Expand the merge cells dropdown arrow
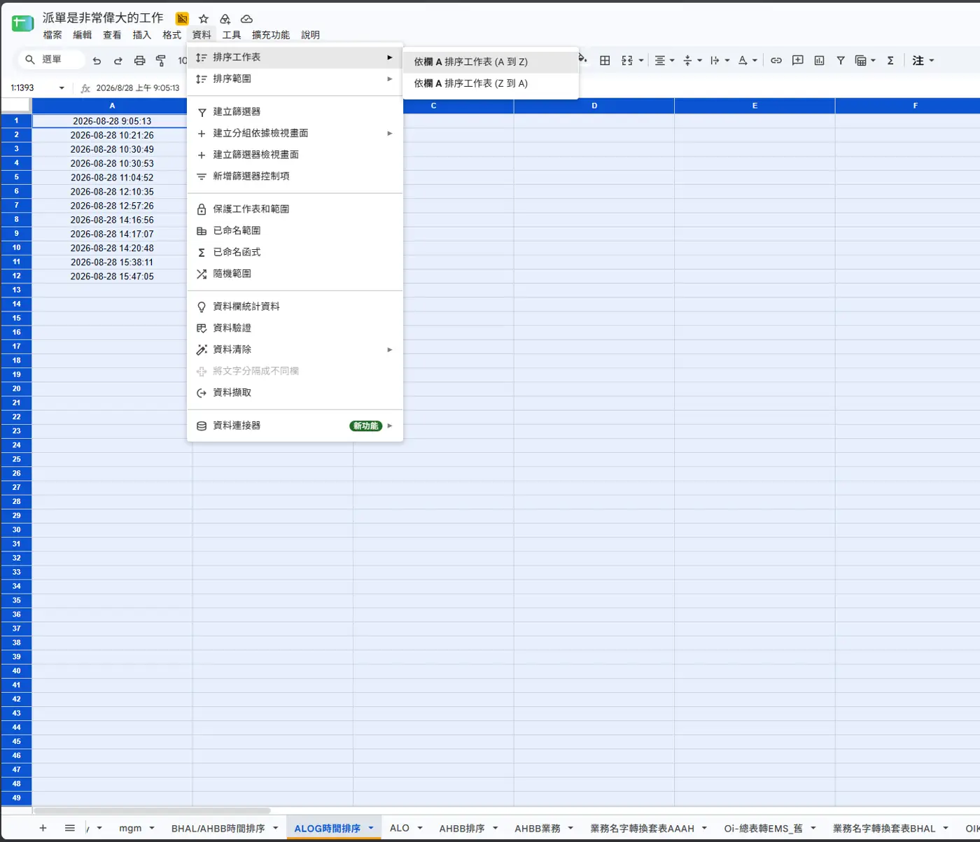The image size is (980, 842). coord(641,60)
